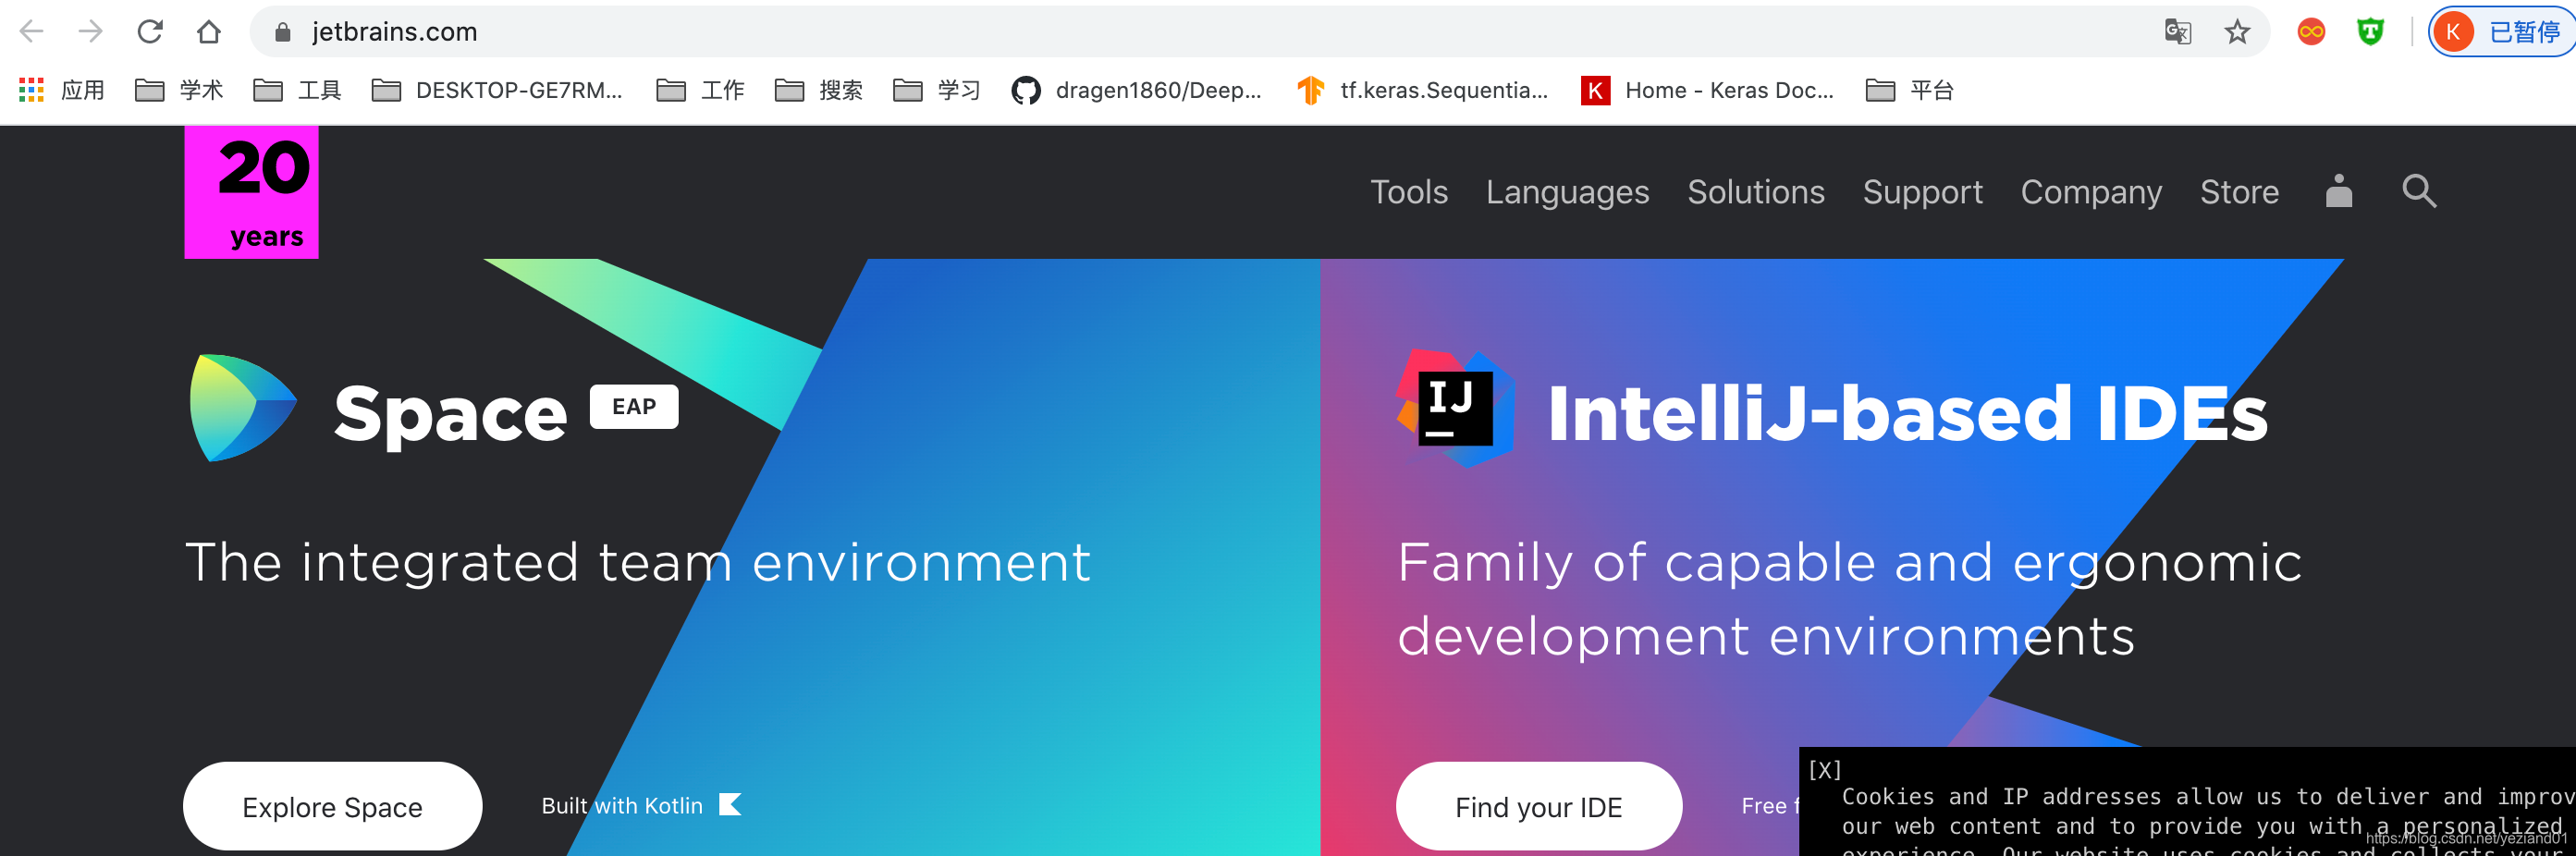Open the account person icon
The image size is (2576, 856).
pyautogui.click(x=2338, y=190)
